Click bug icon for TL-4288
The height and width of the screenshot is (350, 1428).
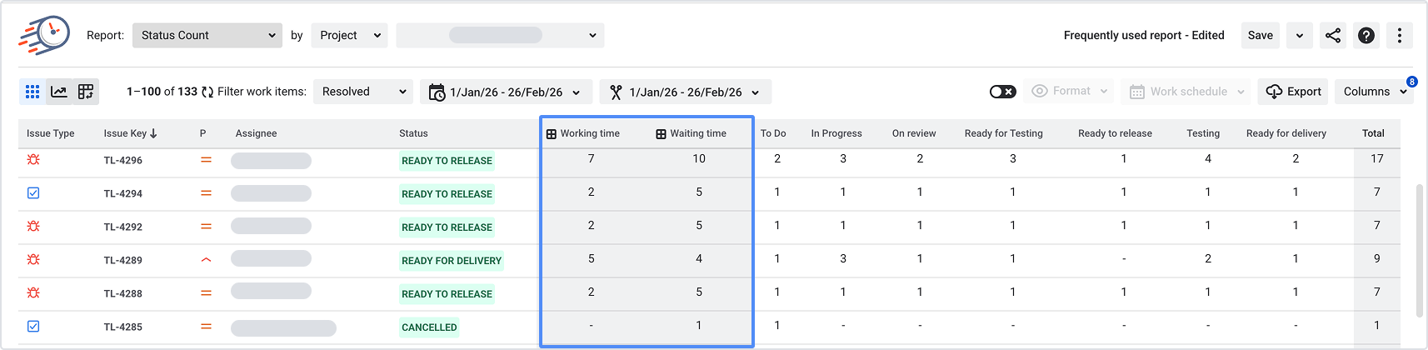point(33,292)
